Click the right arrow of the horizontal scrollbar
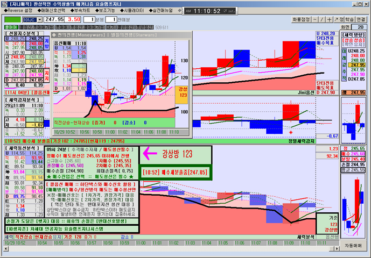Viewport: 371px width, 258px height. (337, 248)
